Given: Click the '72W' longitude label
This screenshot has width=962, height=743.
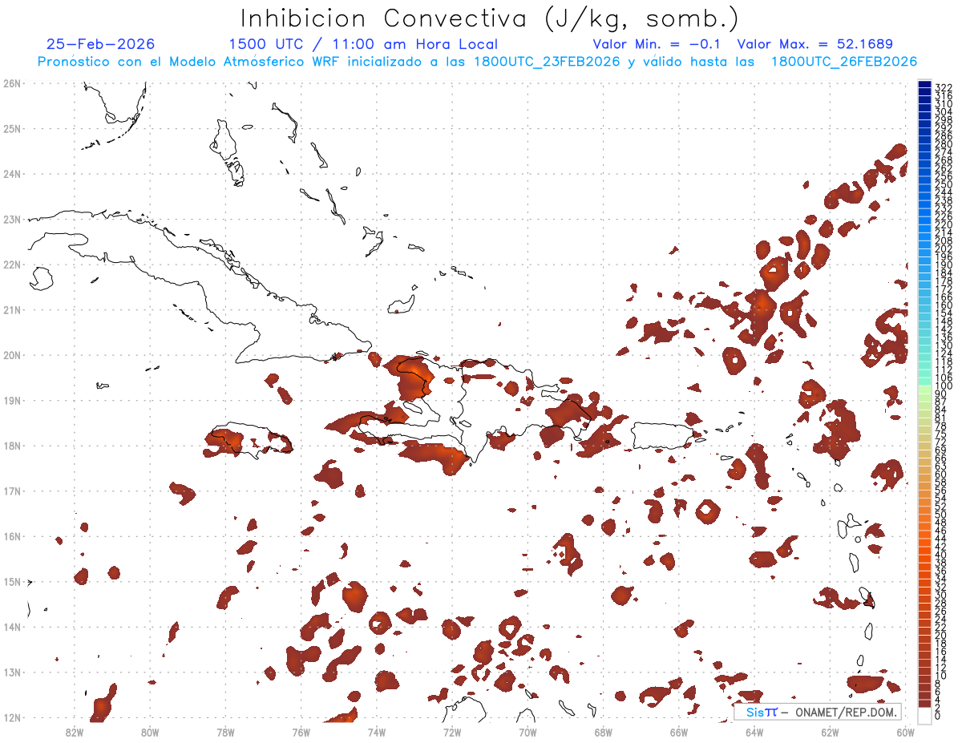Looking at the screenshot, I should (x=452, y=732).
